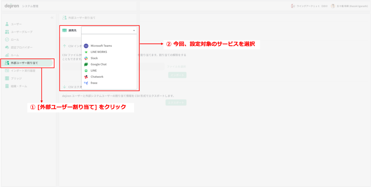Click the 外部ユーザー割り当て sidebar icon
Screen dimensions: 371x187
pos(7,63)
